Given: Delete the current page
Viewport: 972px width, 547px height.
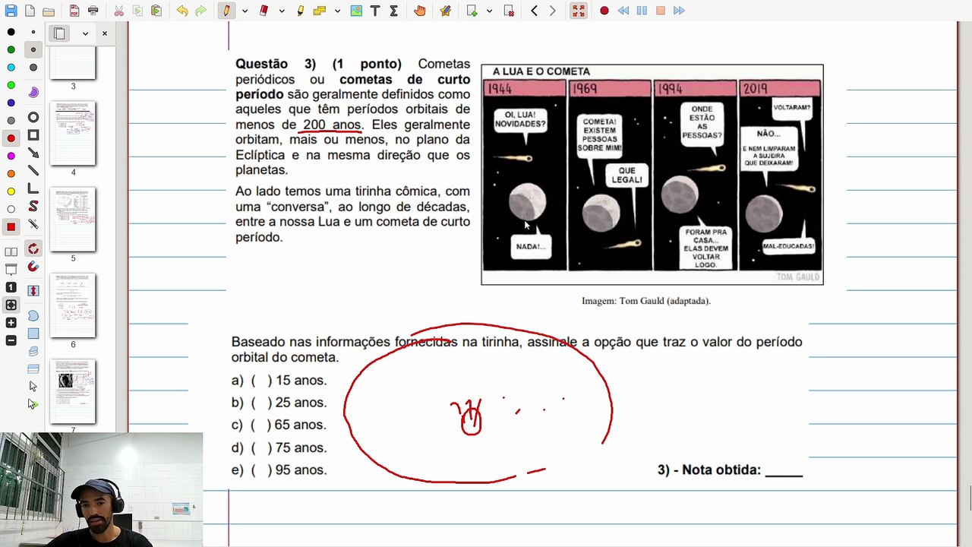Looking at the screenshot, I should tap(509, 11).
